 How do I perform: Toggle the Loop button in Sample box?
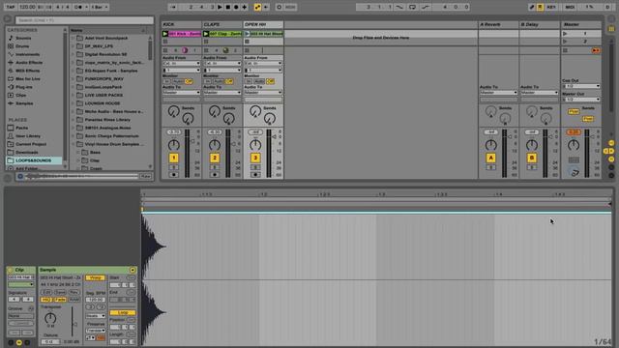pos(123,313)
